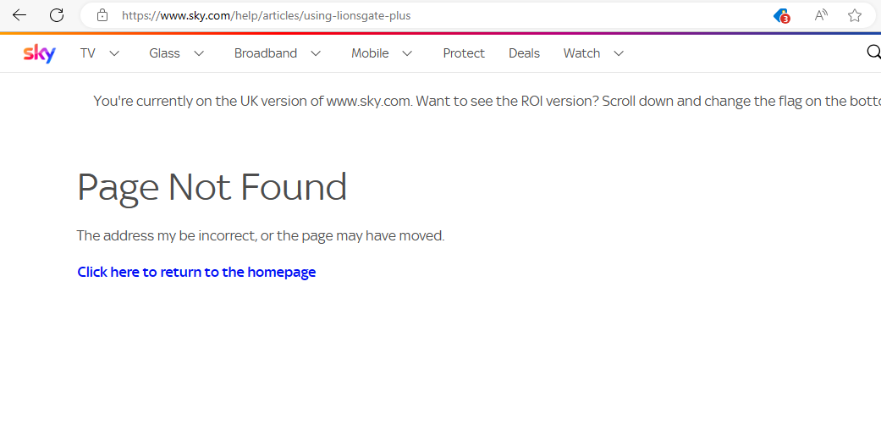881x425 pixels.
Task: Expand the chevron next to Watch
Action: click(x=619, y=53)
